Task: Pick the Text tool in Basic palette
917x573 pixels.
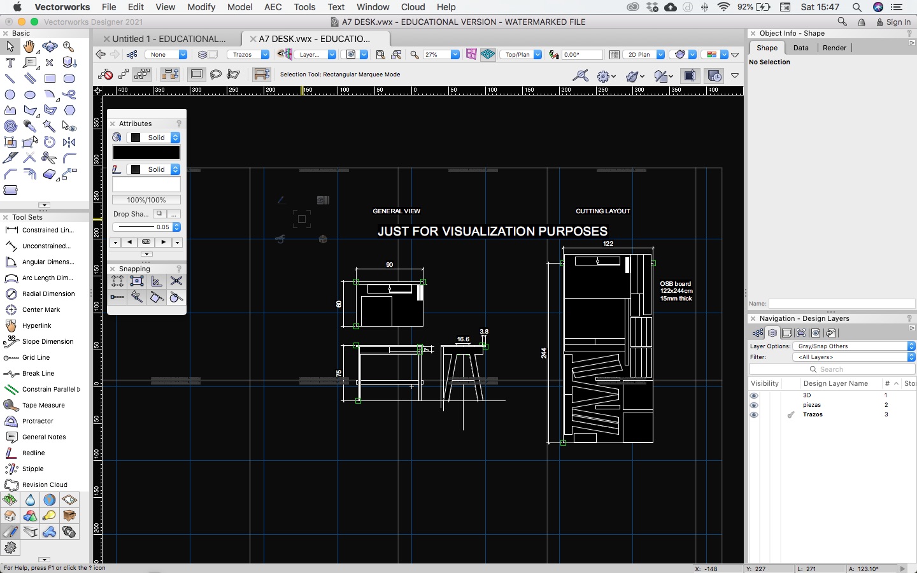Action: click(x=10, y=62)
